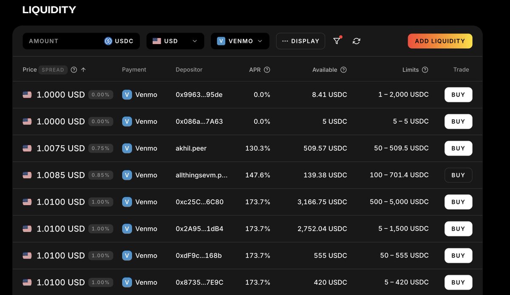Screen dimensions: 510x295
Task: Click Venmo icon in allthingsevm row
Action: pos(127,175)
